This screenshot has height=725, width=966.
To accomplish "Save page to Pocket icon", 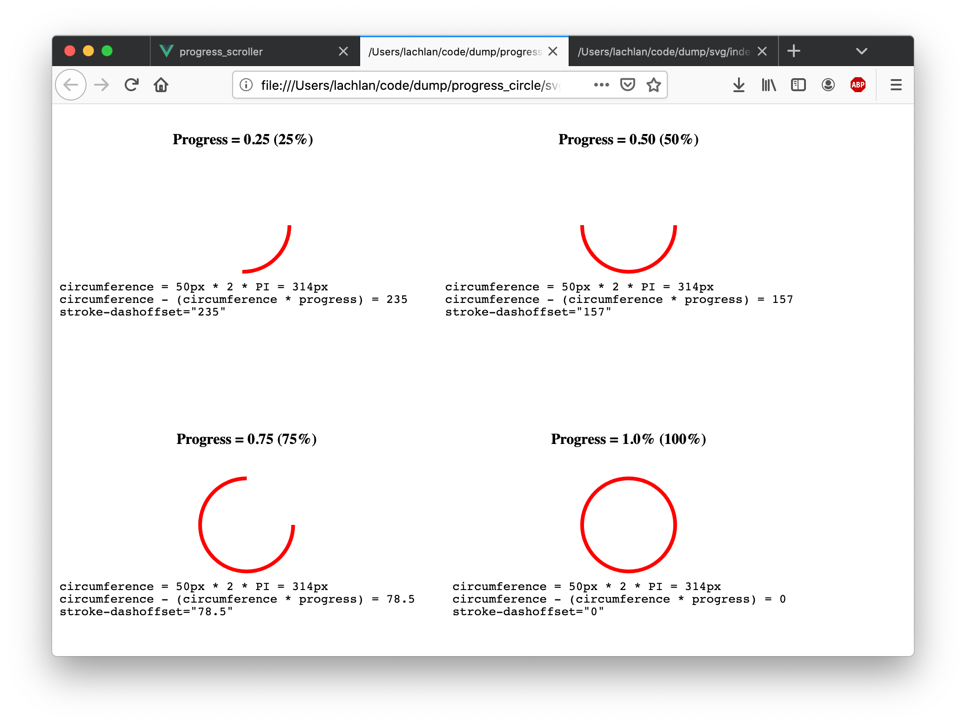I will (627, 85).
